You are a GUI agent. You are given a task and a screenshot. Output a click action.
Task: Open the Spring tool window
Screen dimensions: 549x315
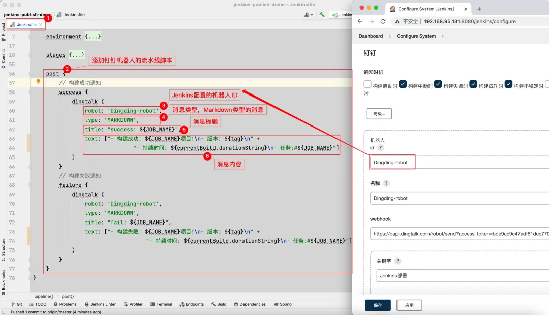tap(283, 304)
